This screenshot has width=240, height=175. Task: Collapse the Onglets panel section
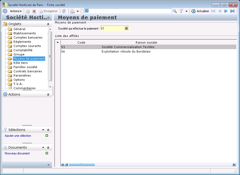pos(48,24)
